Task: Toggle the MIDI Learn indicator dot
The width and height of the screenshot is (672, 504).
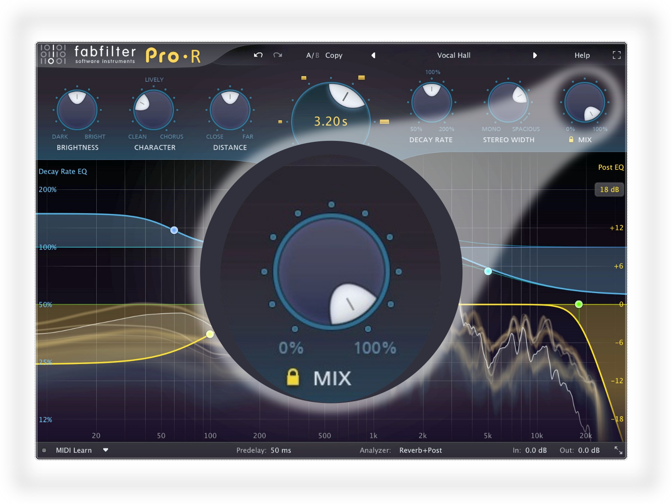Action: [x=44, y=450]
